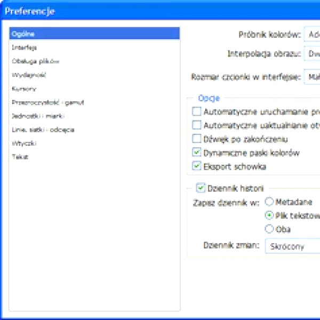This screenshot has height=320, width=320.
Task: Open the Wtyczki category
Action: (x=94, y=143)
